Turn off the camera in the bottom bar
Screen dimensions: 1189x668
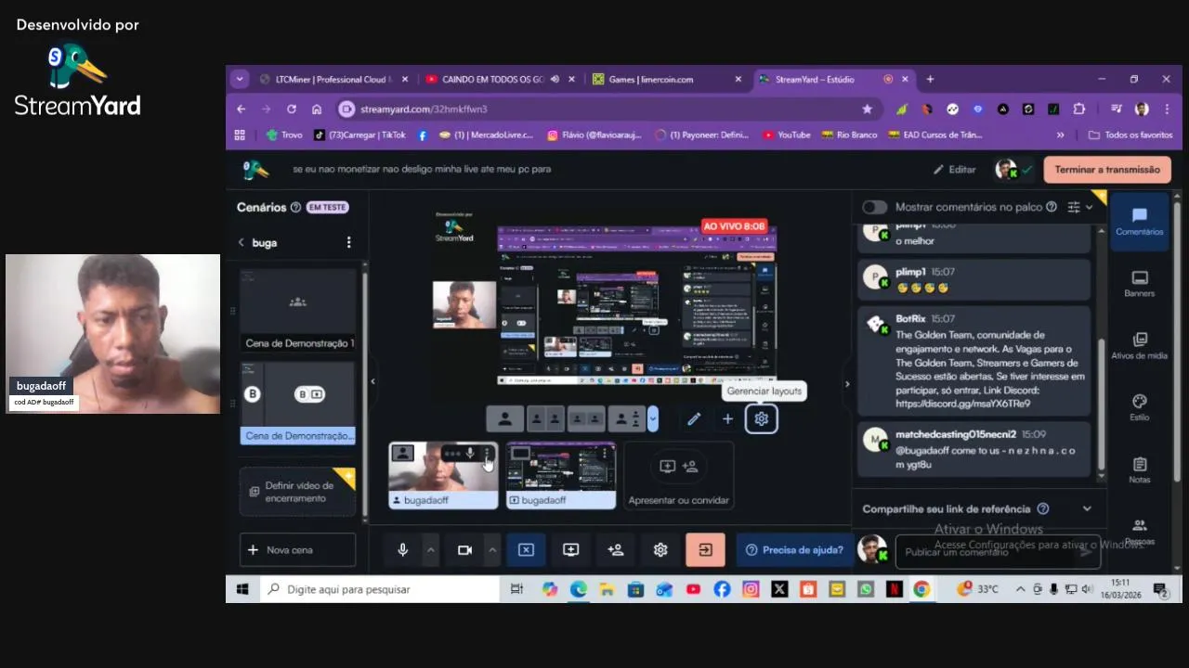point(464,550)
